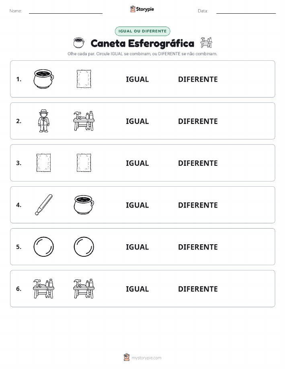Screen dimensions: 285x369
Task: Select DIFERENTE for pair number 1
Action: [x=198, y=79]
